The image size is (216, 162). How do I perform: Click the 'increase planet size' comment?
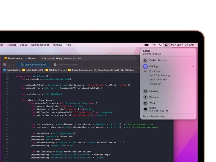tap(139, 124)
